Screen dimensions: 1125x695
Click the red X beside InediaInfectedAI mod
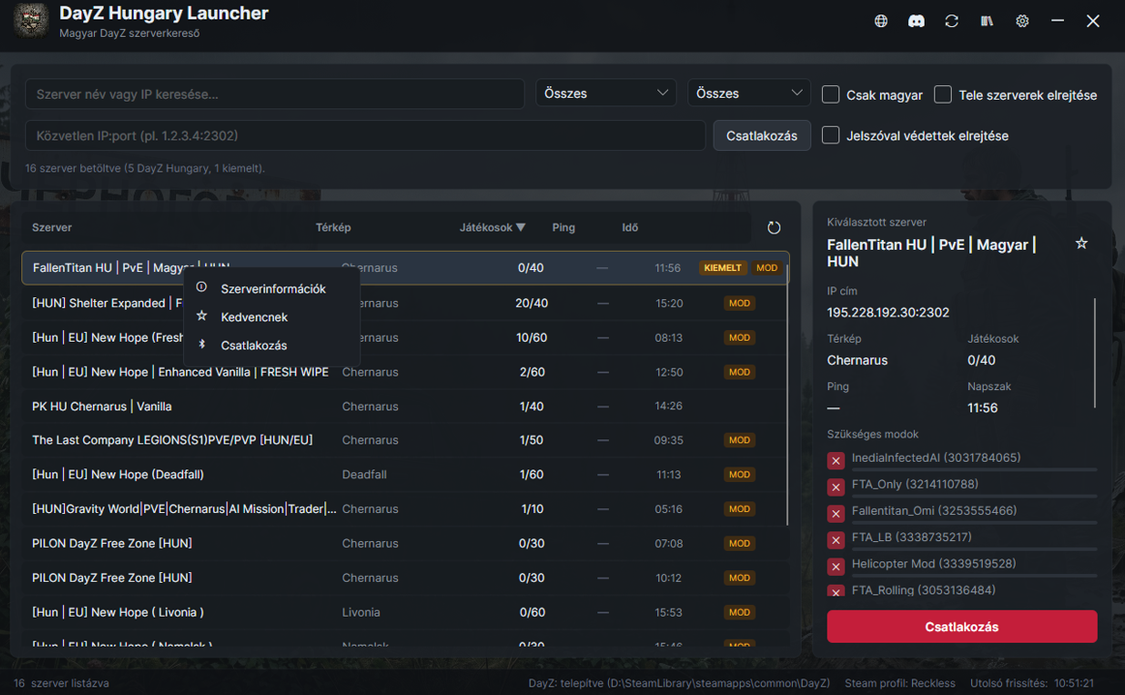point(836,461)
